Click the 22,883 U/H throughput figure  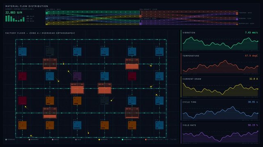[x=14, y=13]
